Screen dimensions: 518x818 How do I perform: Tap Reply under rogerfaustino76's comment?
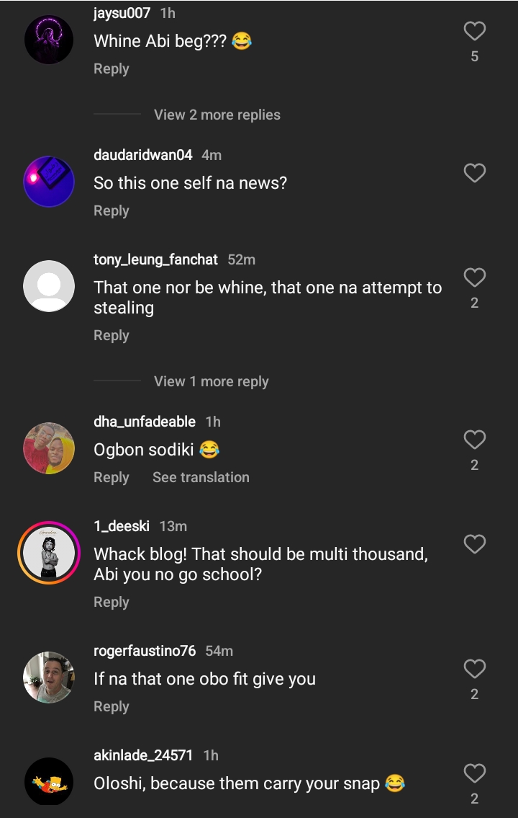click(x=111, y=706)
